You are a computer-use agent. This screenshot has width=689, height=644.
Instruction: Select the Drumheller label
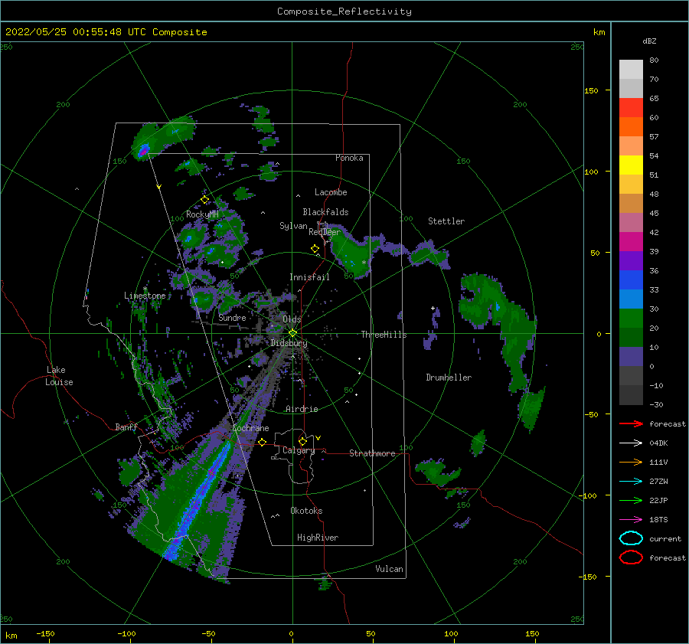click(x=449, y=378)
